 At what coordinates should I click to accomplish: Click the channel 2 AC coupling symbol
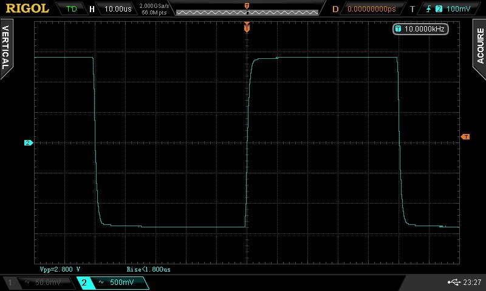point(101,282)
